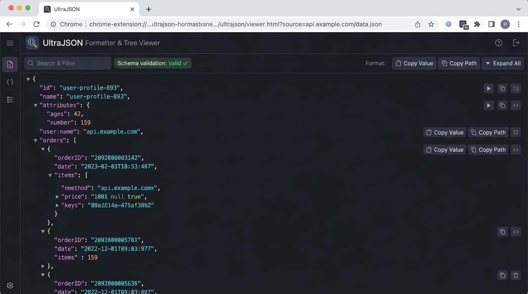Collapse the "items" array node

point(50,175)
